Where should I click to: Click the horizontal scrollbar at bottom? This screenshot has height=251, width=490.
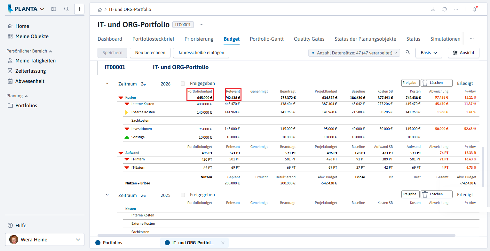pyautogui.click(x=276, y=235)
